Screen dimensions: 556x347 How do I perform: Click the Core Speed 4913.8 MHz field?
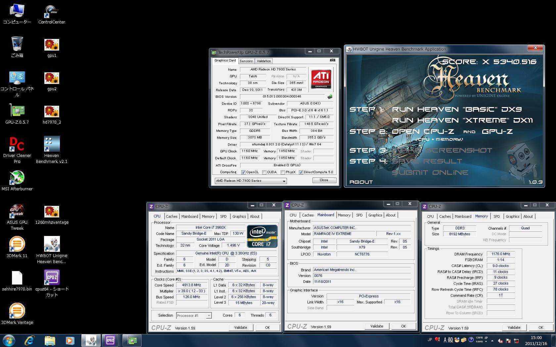click(192, 285)
